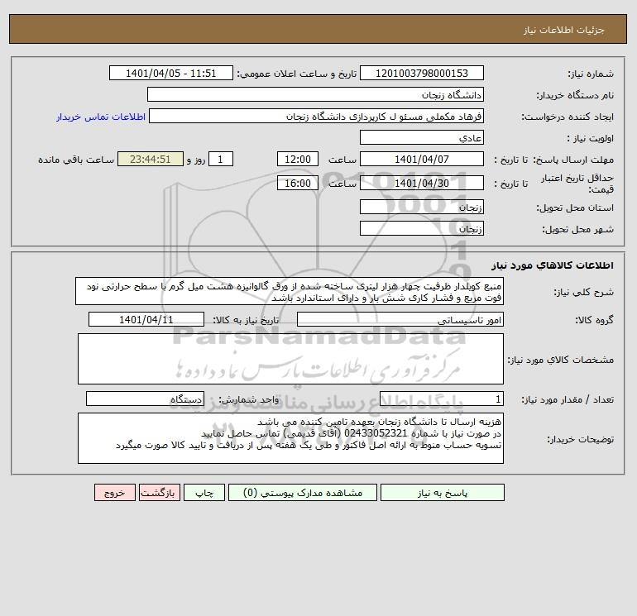This screenshot has width=637, height=616.
Task: Click the delivery city field زنجان
Action: point(422,228)
